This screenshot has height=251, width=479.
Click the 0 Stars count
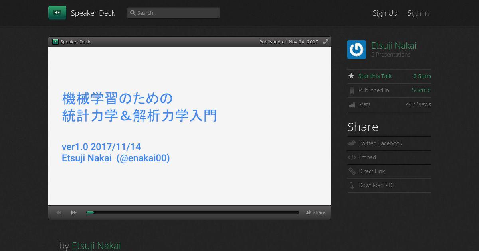[422, 76]
